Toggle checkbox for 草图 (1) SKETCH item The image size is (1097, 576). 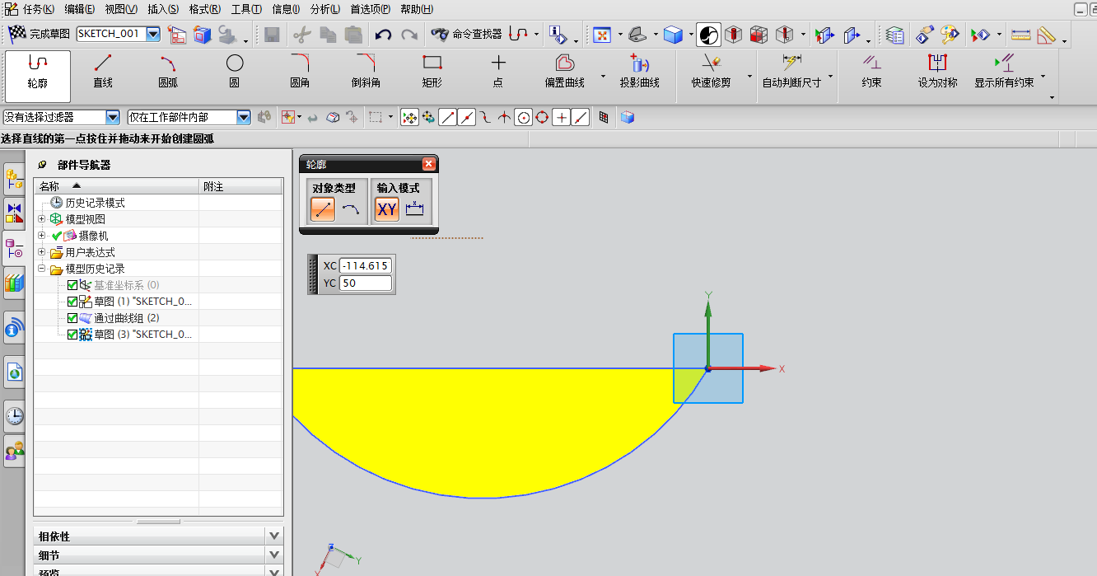[72, 302]
